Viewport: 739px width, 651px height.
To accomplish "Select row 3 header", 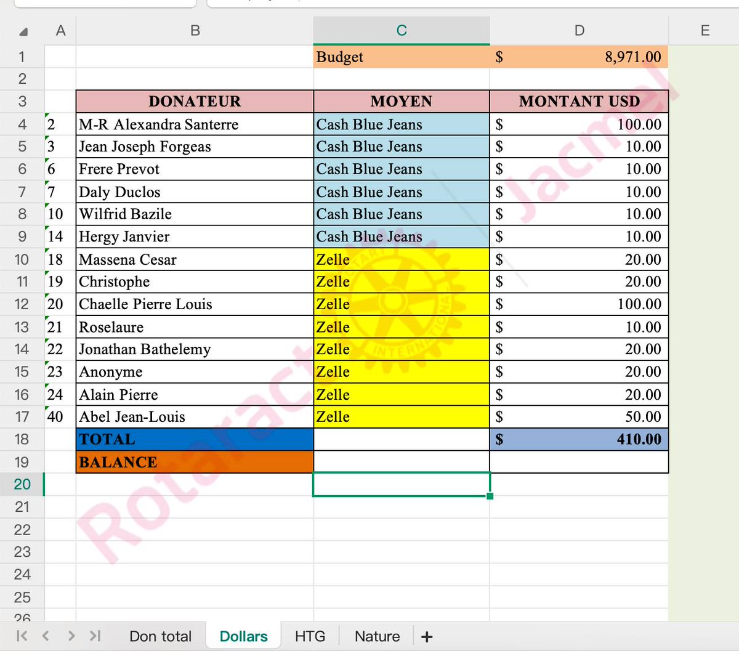I will 22,102.
